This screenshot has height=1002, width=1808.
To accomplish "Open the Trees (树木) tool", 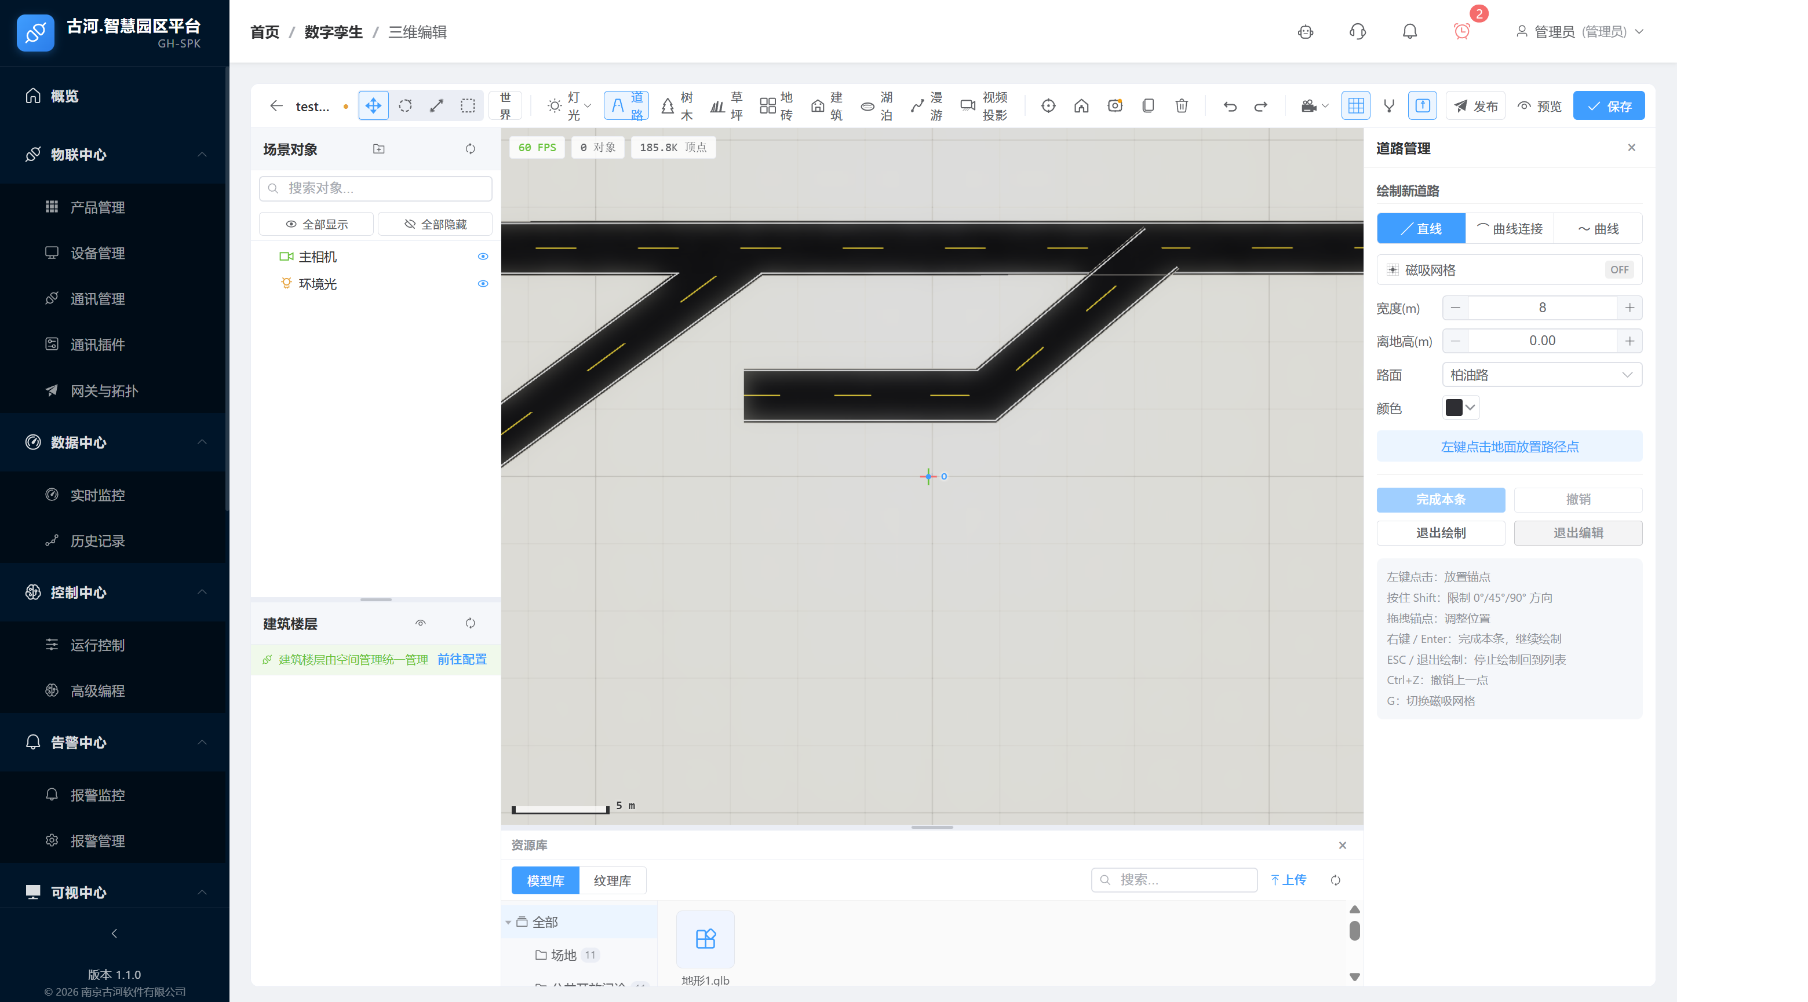I will coord(677,106).
